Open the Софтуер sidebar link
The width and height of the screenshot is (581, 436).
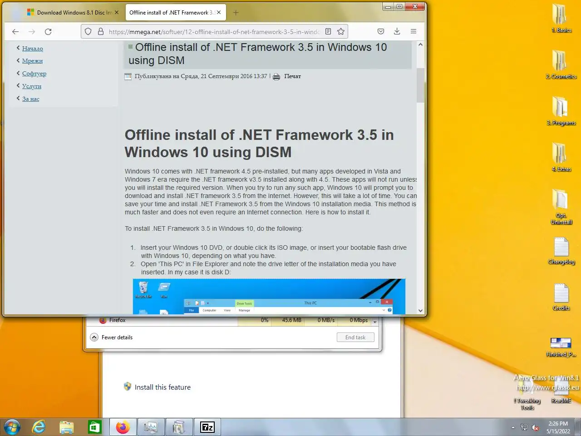(x=34, y=73)
